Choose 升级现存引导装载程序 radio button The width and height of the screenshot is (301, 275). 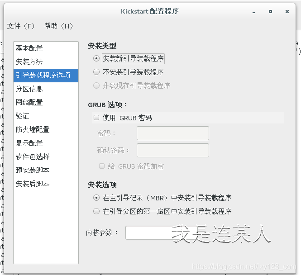(x=96, y=85)
